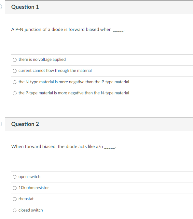The width and height of the screenshot is (193, 219).
Task: Mark the radio button for 'N-type material is more negative'
Action: pos(15,82)
